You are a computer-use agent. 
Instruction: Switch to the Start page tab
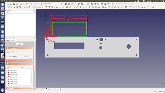40,89
